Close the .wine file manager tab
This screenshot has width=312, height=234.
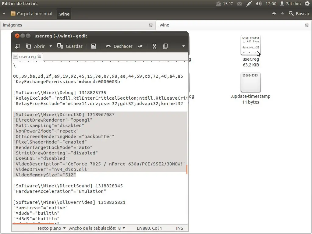tap(307, 25)
